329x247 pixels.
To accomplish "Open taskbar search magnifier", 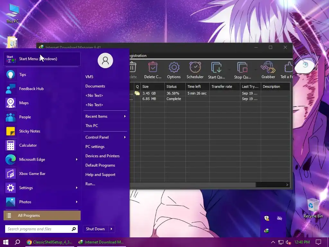I will click(x=17, y=242).
